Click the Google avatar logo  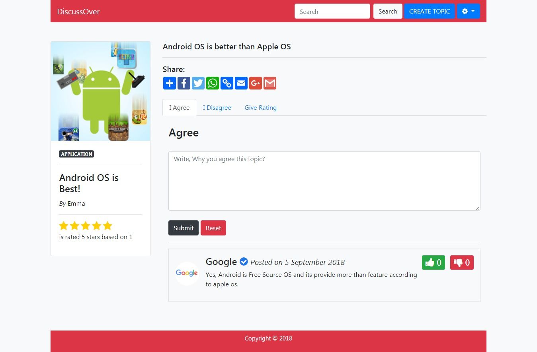[x=187, y=273]
